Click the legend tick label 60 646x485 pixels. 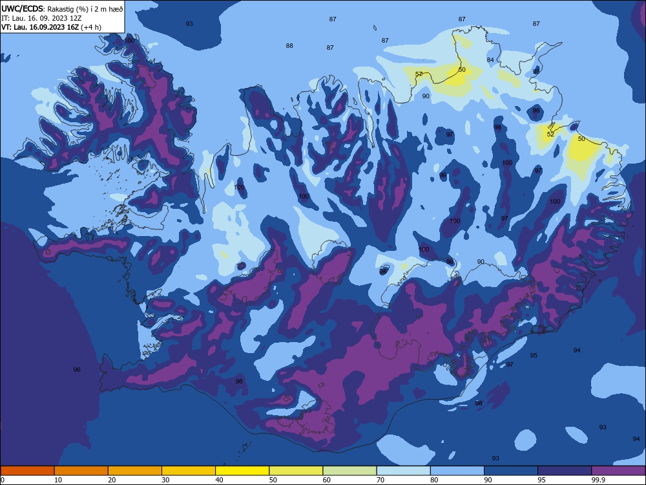pos(327,480)
